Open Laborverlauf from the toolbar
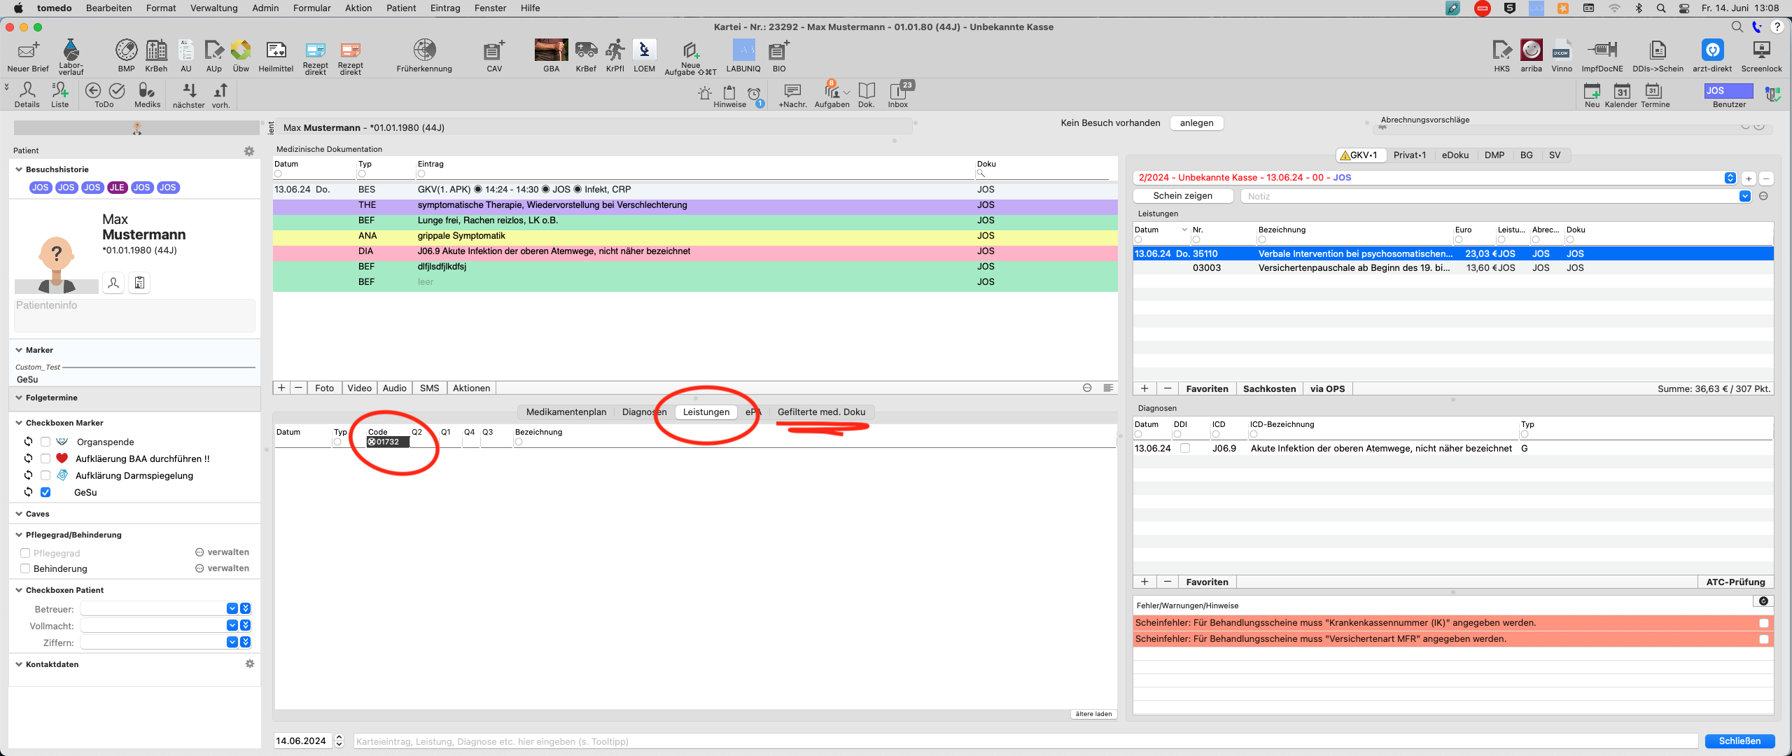 click(71, 56)
